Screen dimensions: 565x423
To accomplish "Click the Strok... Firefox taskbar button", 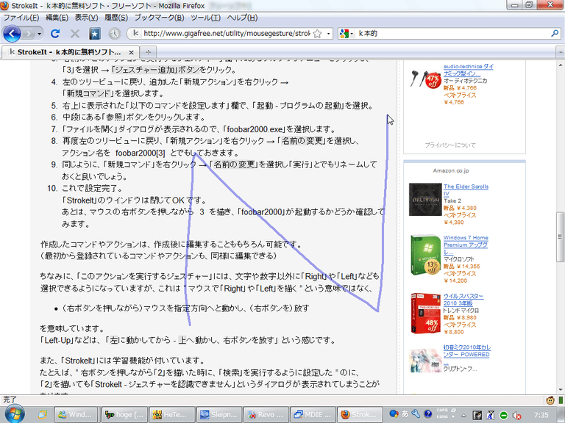I will point(359,415).
